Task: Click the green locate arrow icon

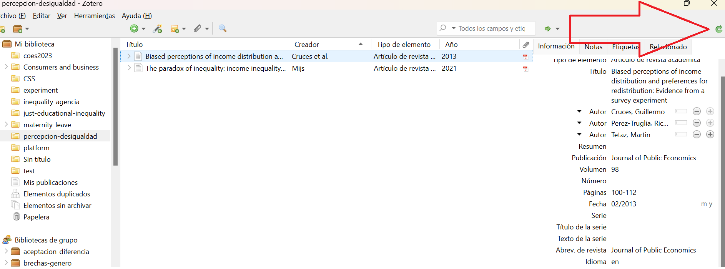Action: click(548, 29)
